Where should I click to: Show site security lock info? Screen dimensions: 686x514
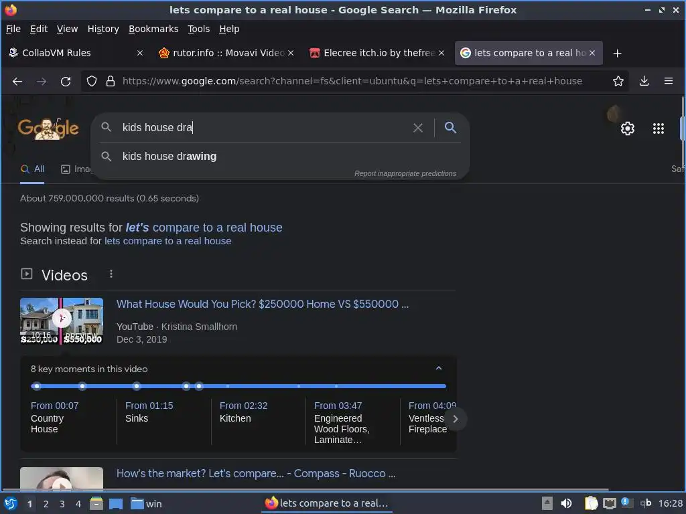tap(111, 81)
